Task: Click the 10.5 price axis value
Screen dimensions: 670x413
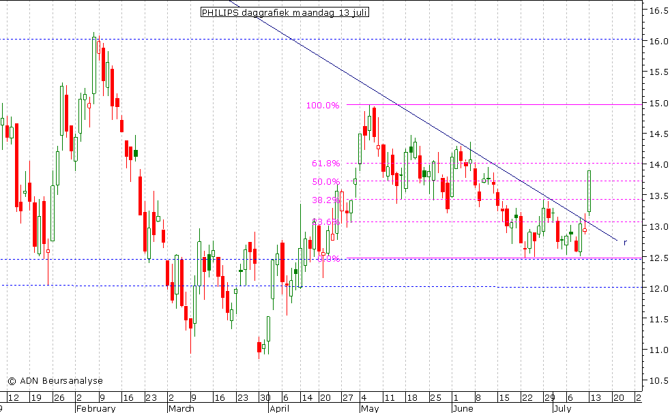Action: click(x=659, y=381)
